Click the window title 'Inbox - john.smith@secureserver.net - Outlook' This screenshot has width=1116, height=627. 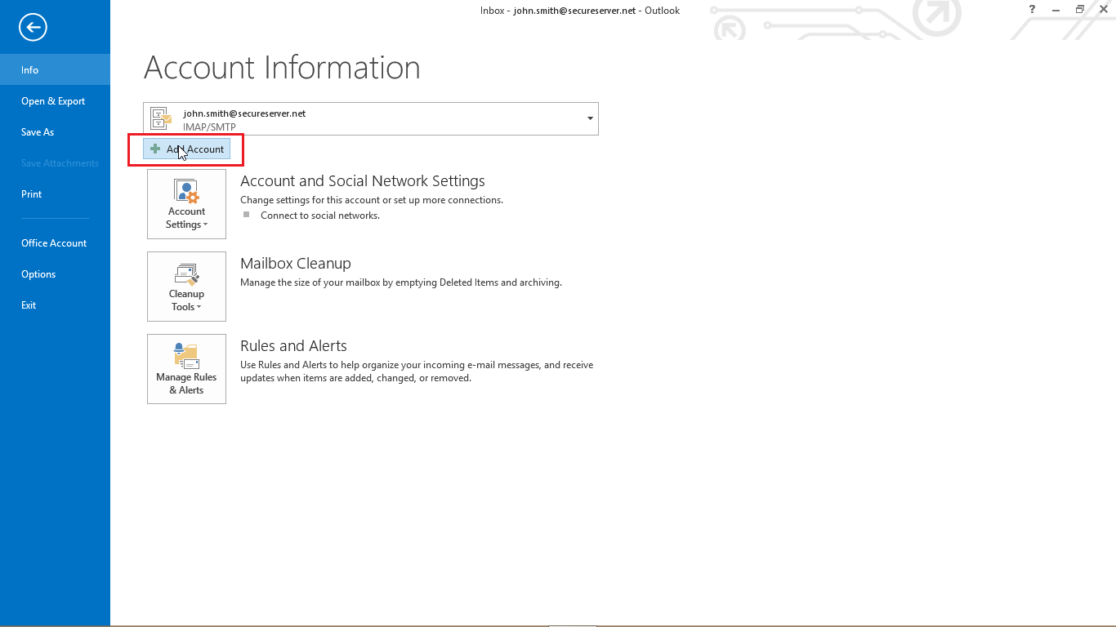pos(580,11)
